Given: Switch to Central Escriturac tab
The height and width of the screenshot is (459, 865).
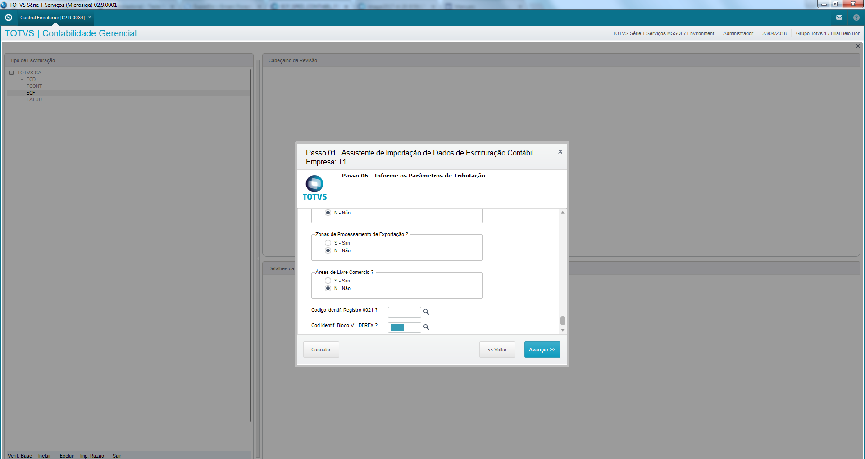Looking at the screenshot, I should point(52,18).
